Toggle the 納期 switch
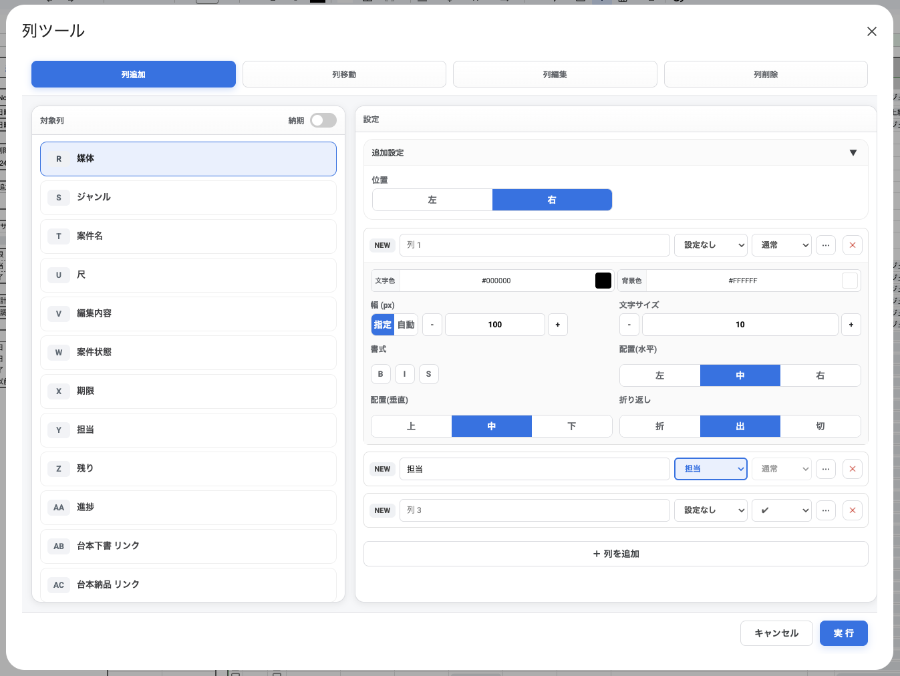Image resolution: width=900 pixels, height=676 pixels. click(x=323, y=120)
